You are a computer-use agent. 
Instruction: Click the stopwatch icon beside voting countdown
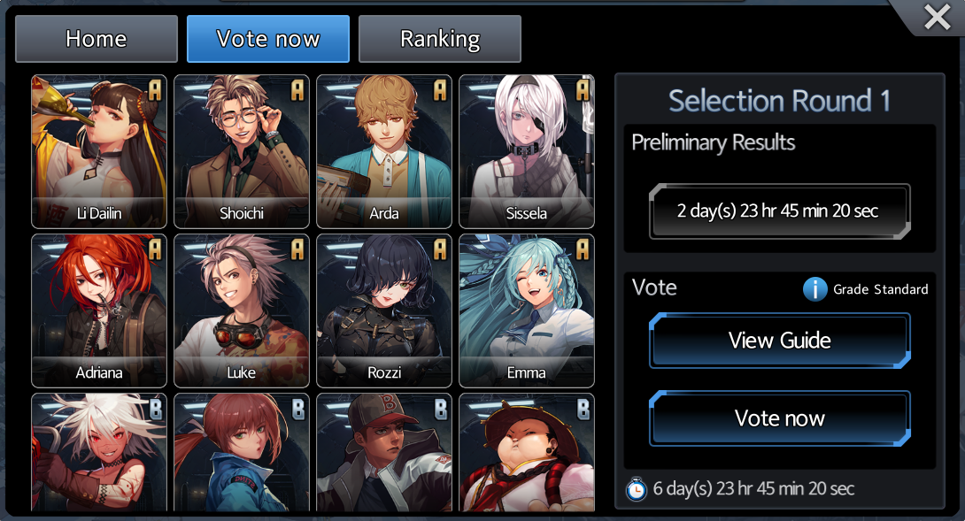[636, 489]
